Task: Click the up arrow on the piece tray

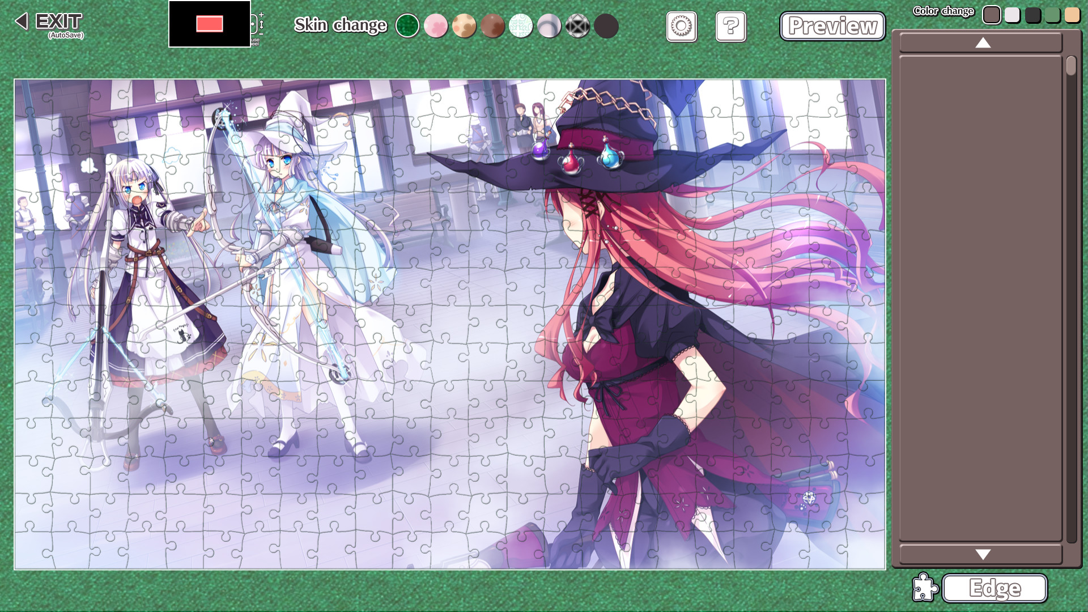Action: [x=982, y=42]
